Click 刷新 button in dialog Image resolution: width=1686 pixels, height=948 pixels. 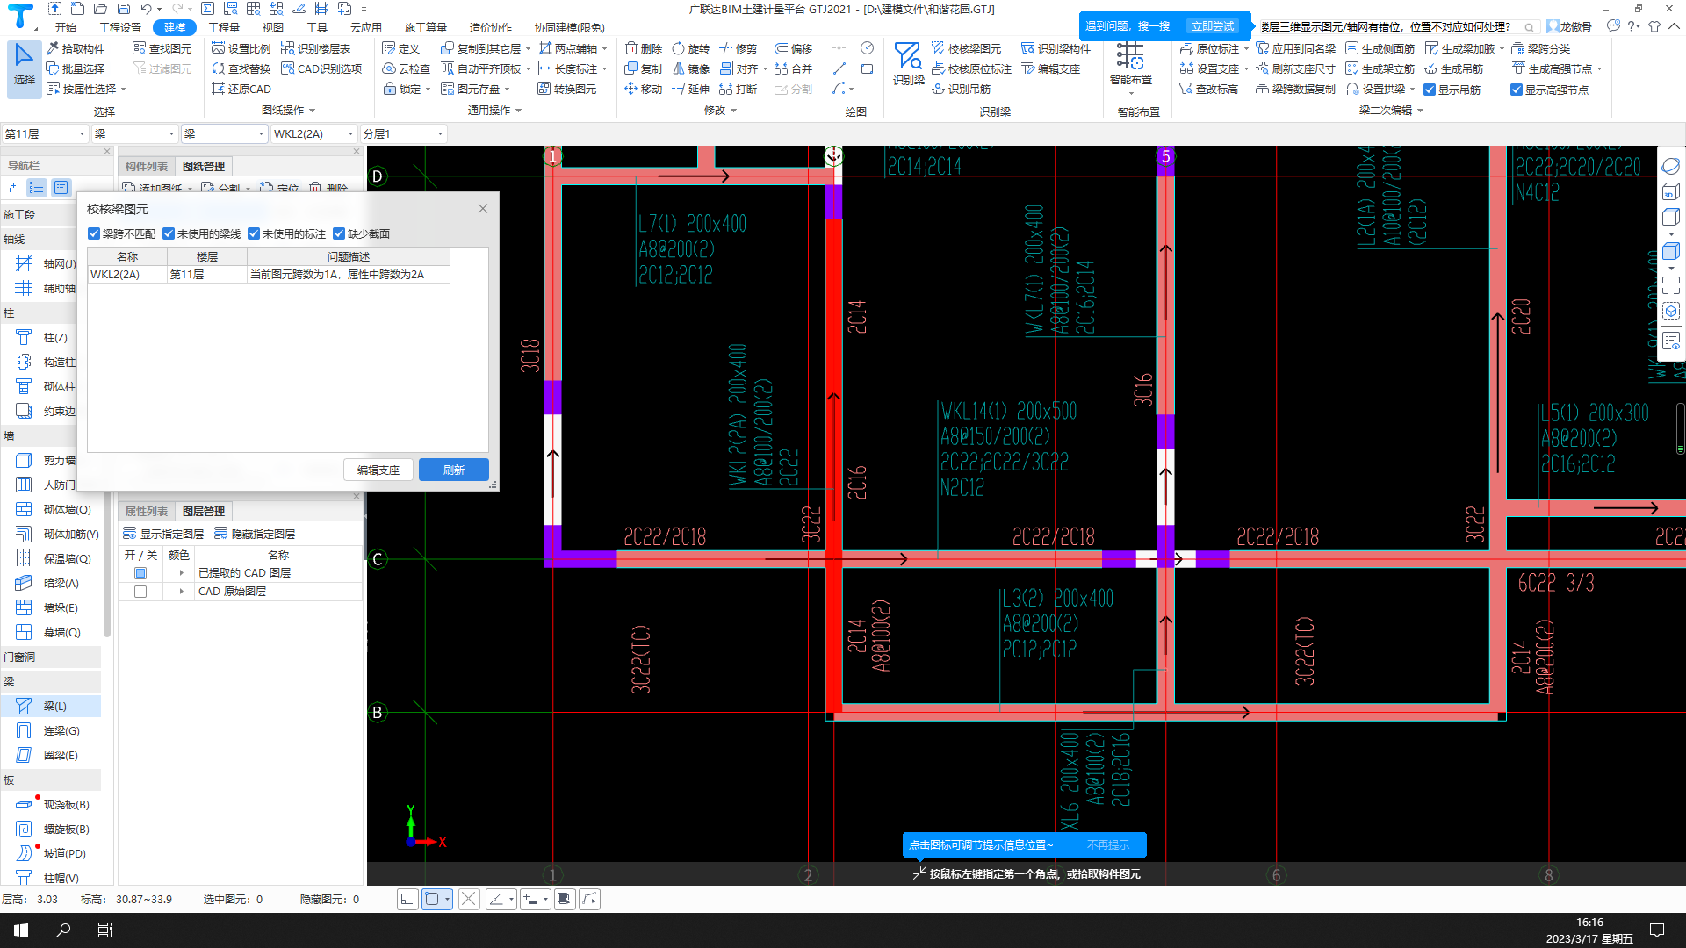(x=454, y=470)
